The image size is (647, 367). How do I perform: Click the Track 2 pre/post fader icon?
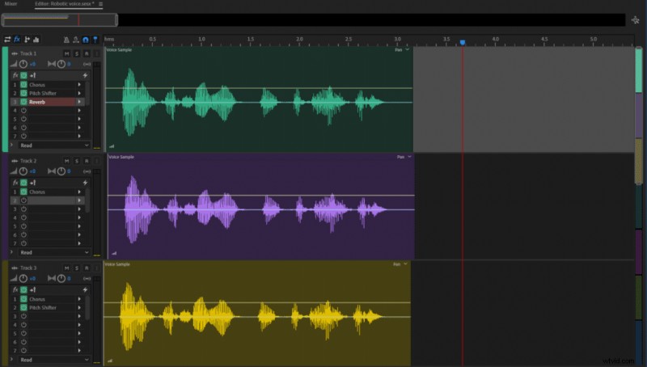[32, 183]
